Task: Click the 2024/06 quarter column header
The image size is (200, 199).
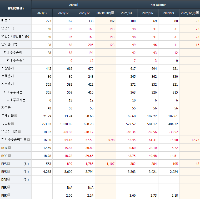Action: pyautogui.click(x=148, y=13)
